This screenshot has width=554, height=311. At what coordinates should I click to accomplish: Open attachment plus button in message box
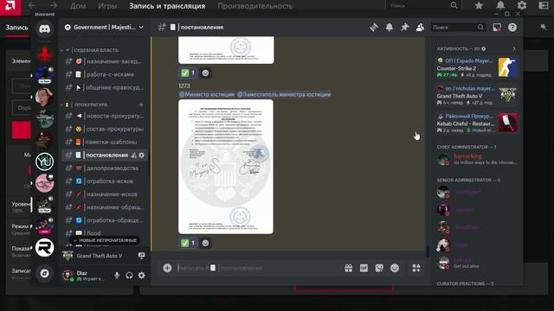coord(167,268)
